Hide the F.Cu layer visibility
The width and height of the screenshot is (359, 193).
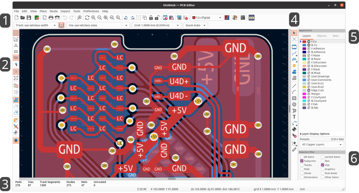[309, 41]
